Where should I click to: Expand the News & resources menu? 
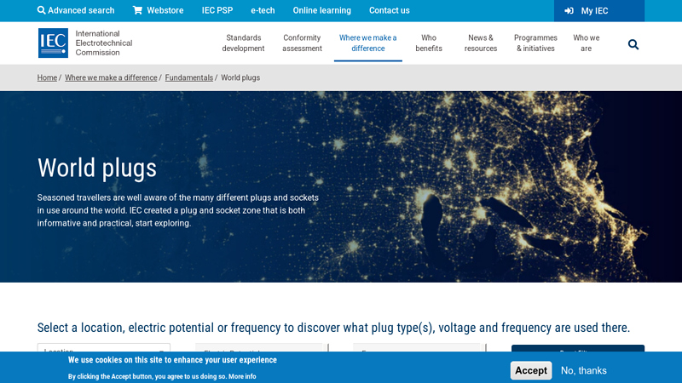coord(481,43)
